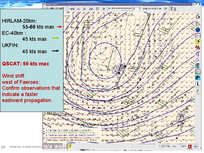The width and height of the screenshot is (204, 153).
Task: Play the animation forward
Action: coord(84,9)
